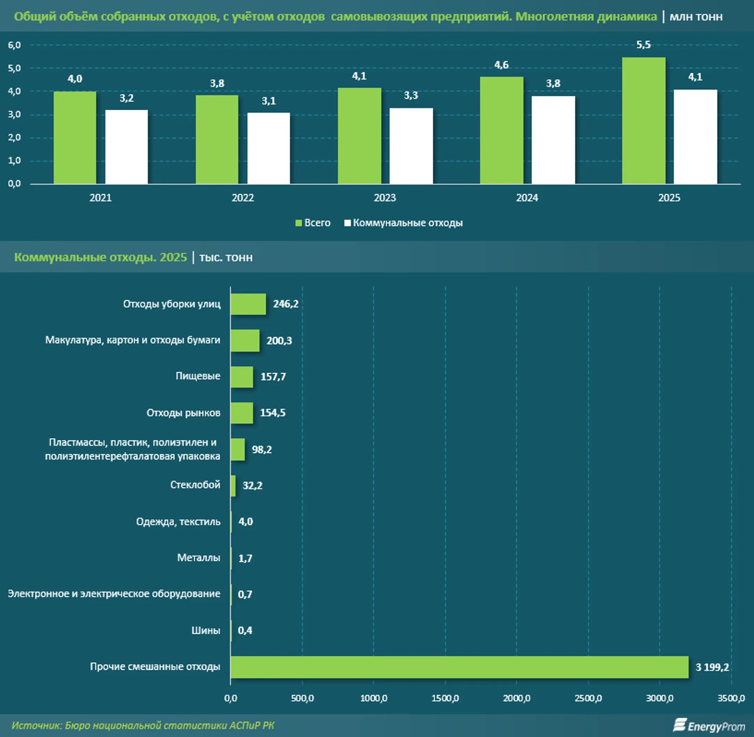Select the legend label 'Всего'
The height and width of the screenshot is (737, 754).
coord(317,223)
